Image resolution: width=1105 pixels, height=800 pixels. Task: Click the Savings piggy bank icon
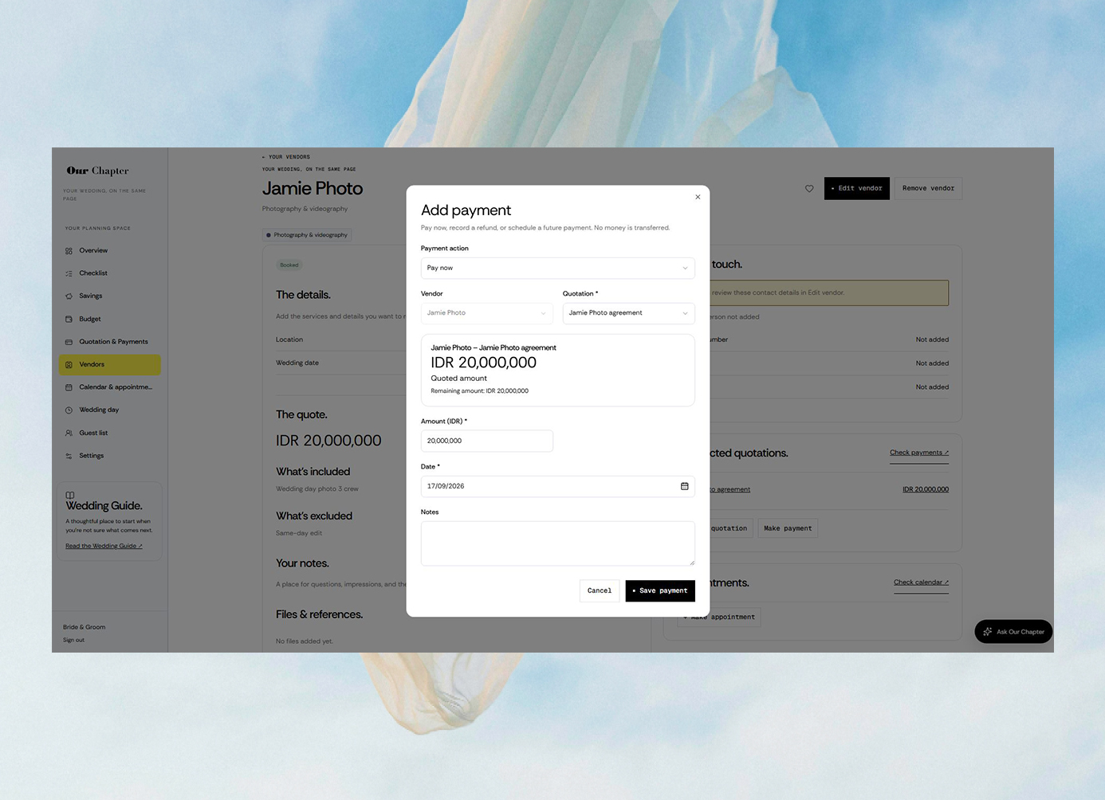69,296
